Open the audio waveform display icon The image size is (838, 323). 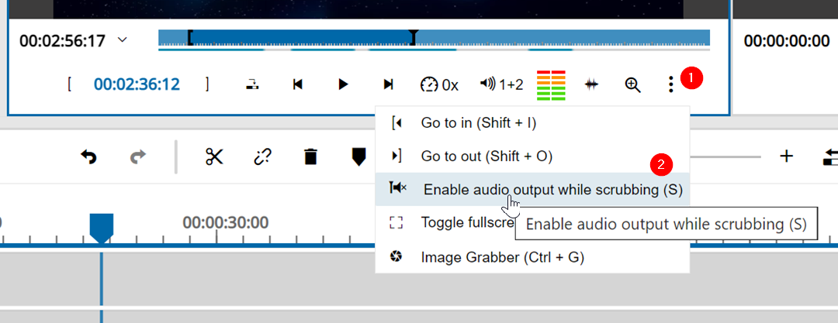click(x=592, y=84)
